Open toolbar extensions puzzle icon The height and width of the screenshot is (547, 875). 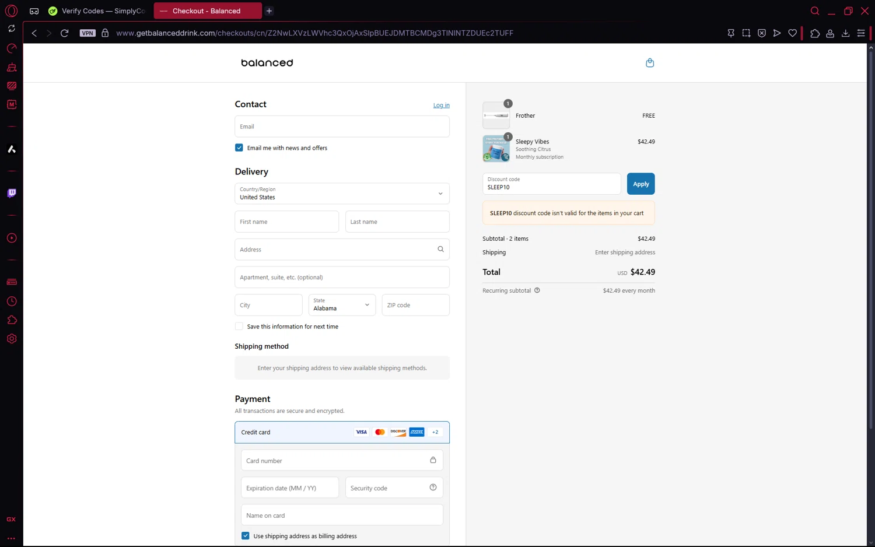pyautogui.click(x=815, y=33)
